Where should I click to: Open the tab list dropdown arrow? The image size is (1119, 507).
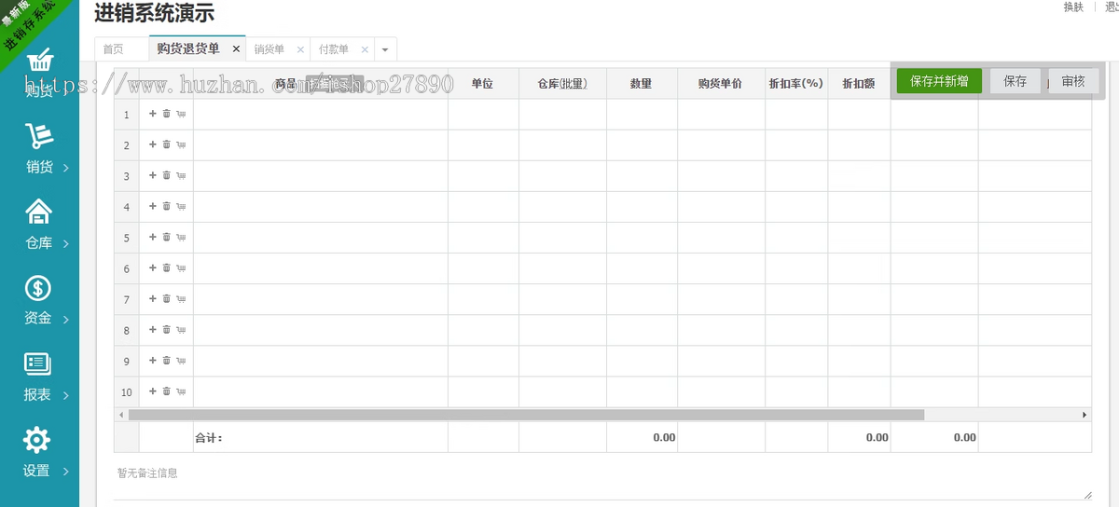(385, 49)
